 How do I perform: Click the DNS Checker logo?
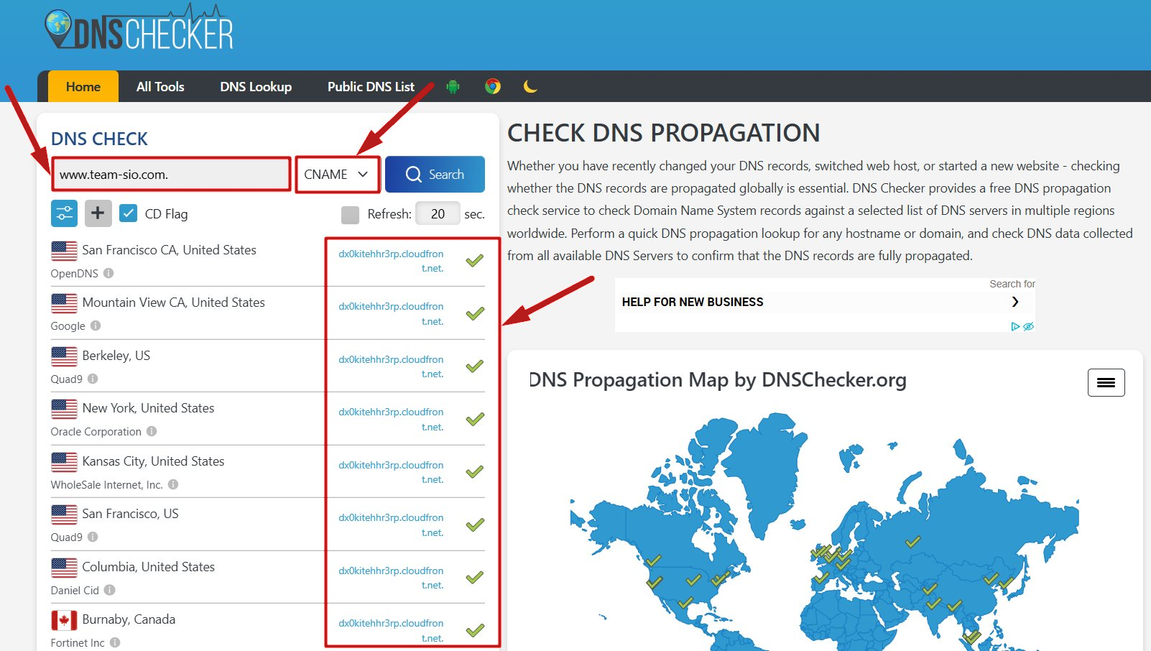pyautogui.click(x=139, y=28)
